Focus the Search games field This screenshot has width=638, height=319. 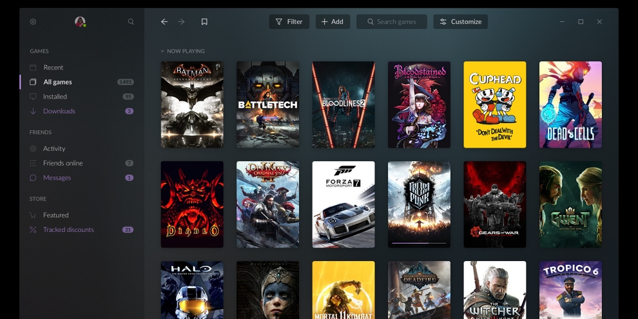[391, 21]
